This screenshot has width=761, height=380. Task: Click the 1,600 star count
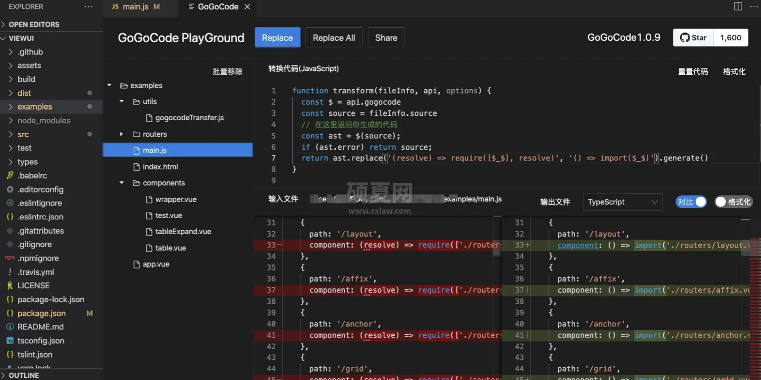731,38
